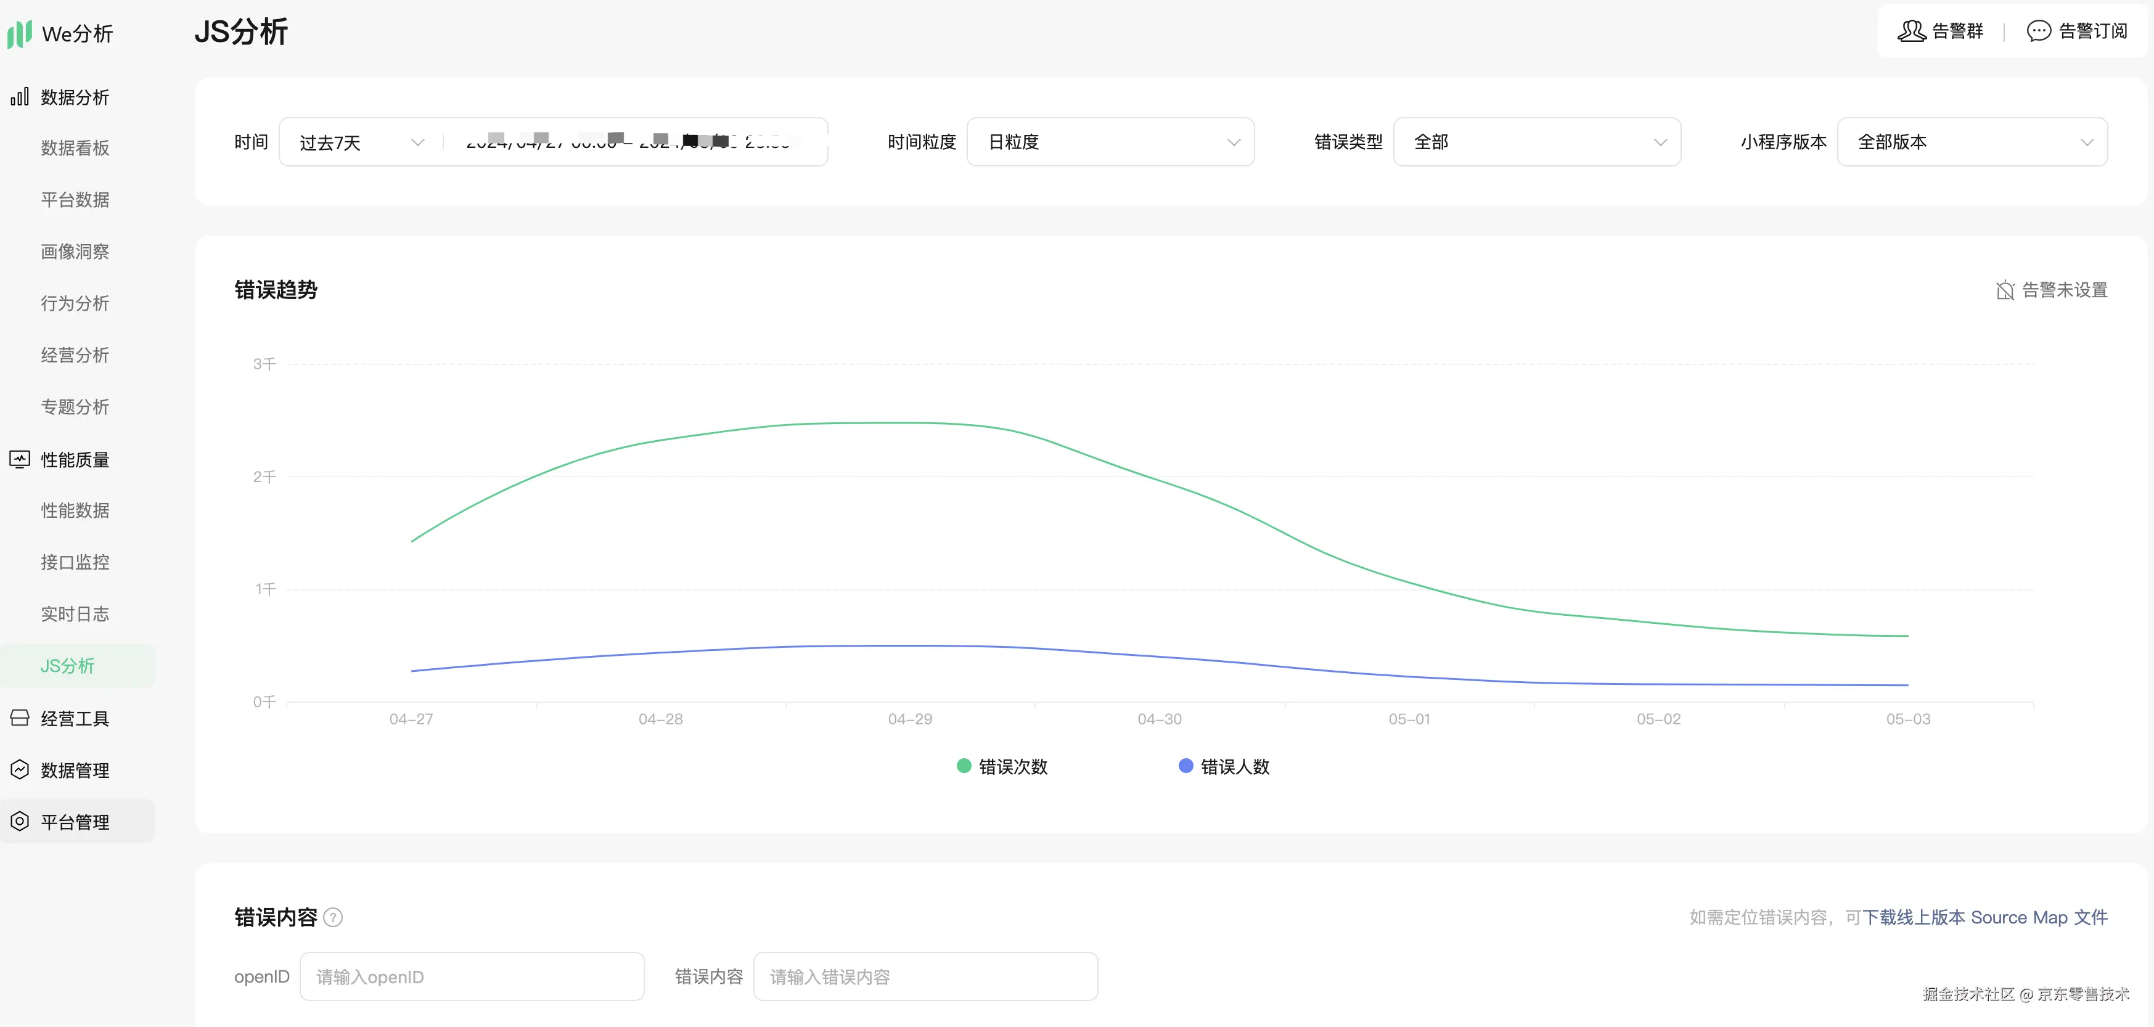Open the 接口监控 sidebar menu item
The width and height of the screenshot is (2154, 1027).
pos(75,562)
